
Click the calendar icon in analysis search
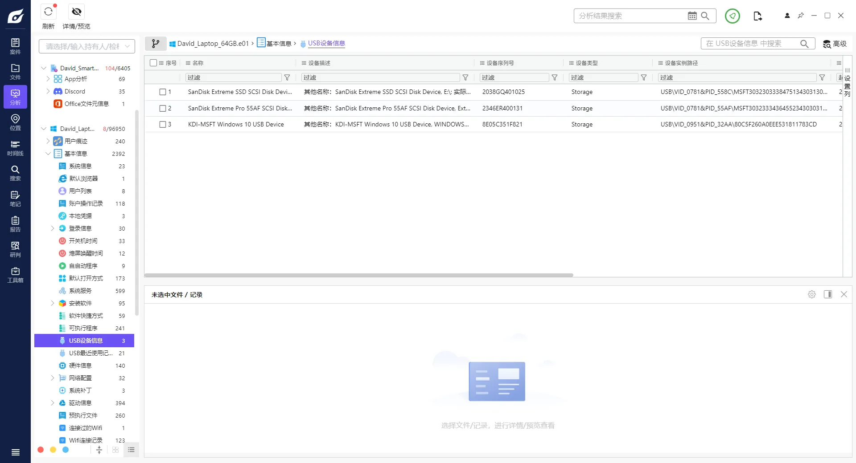(x=692, y=16)
